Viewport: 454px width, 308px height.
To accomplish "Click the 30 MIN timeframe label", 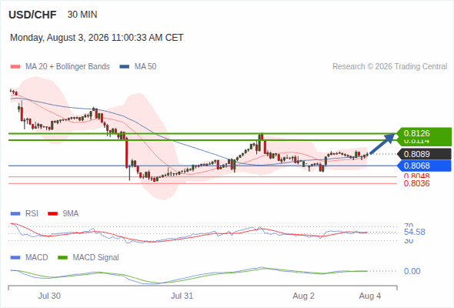I will tap(82, 15).
